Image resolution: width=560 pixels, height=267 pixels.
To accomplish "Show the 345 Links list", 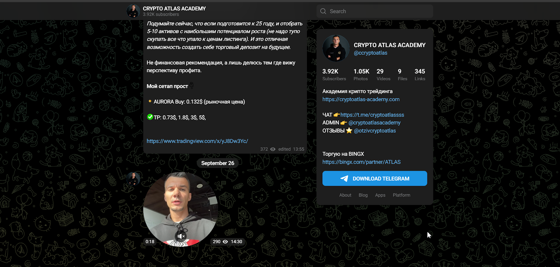I will (420, 75).
